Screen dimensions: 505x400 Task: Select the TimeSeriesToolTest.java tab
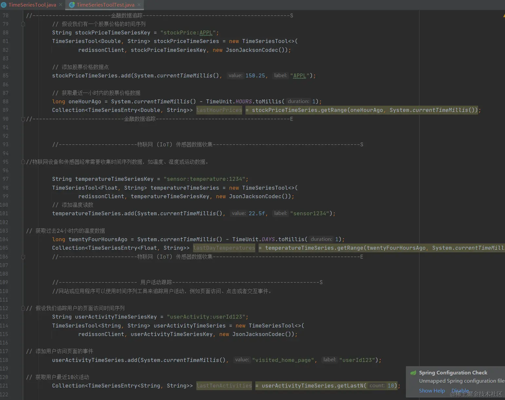106,5
